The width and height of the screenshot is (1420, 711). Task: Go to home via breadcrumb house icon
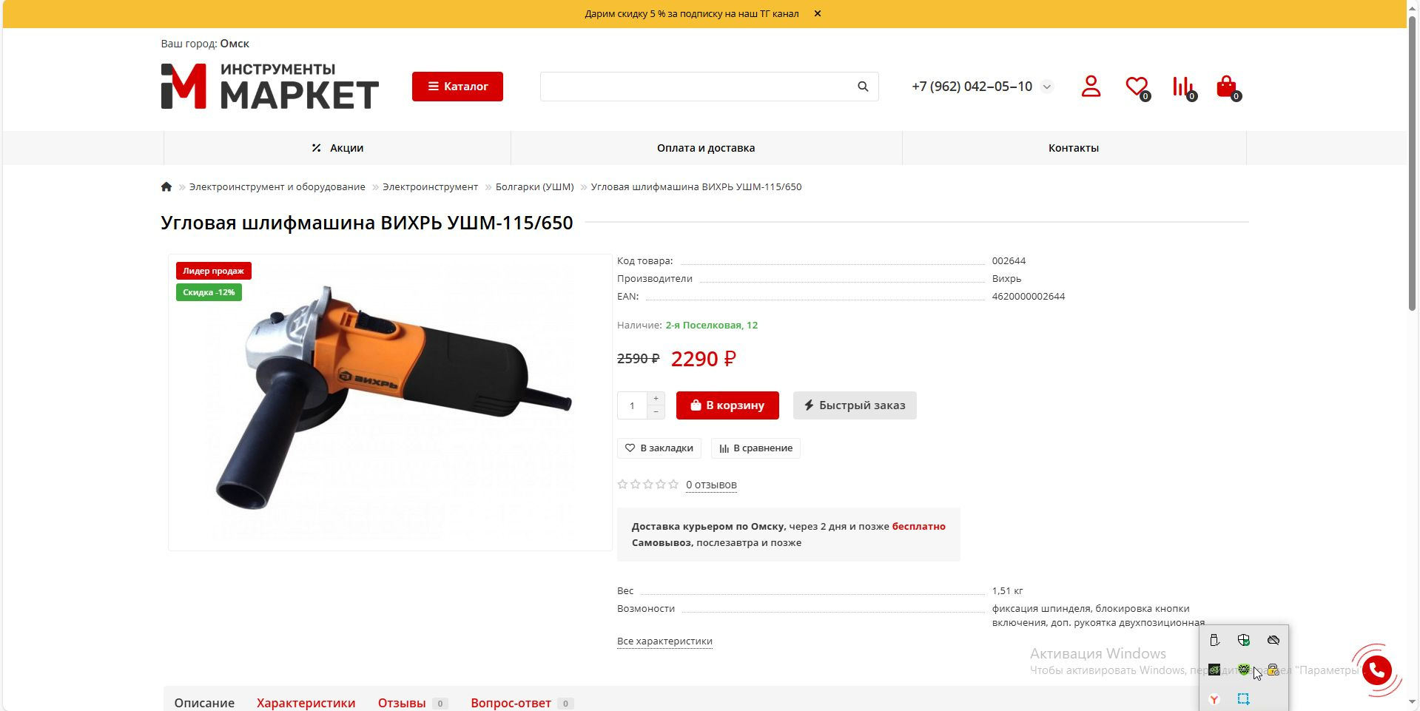coord(166,186)
